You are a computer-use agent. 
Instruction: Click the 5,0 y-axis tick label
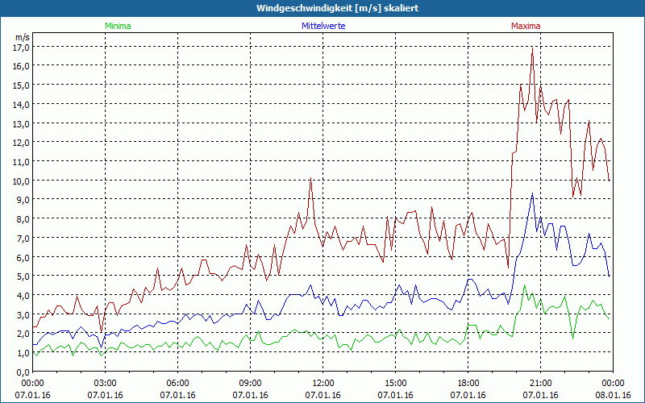22,276
